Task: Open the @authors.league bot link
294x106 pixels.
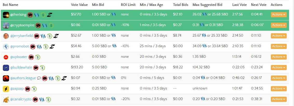Action: pos(23,78)
